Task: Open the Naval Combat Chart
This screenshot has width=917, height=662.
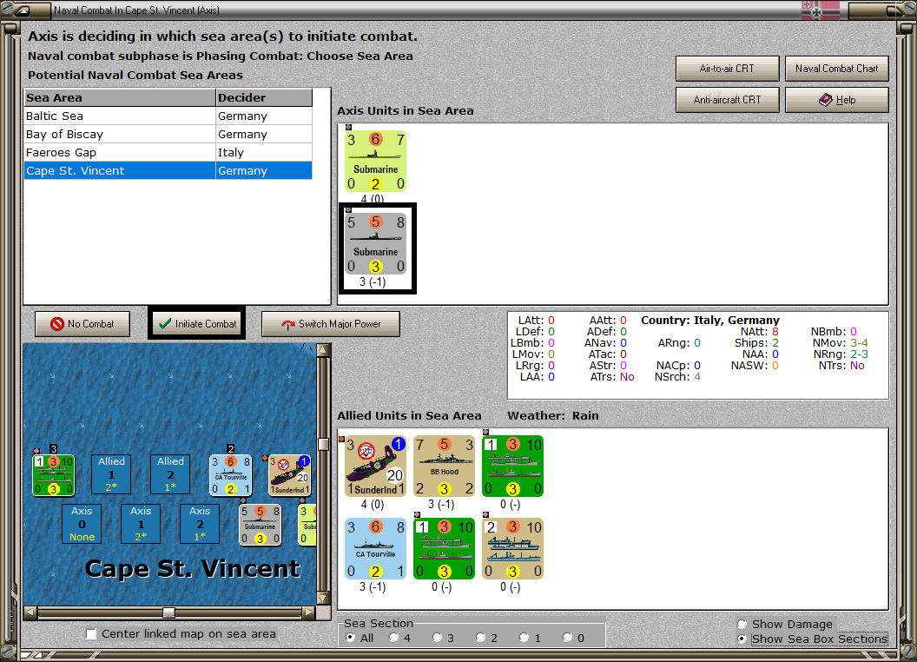Action: coord(836,69)
